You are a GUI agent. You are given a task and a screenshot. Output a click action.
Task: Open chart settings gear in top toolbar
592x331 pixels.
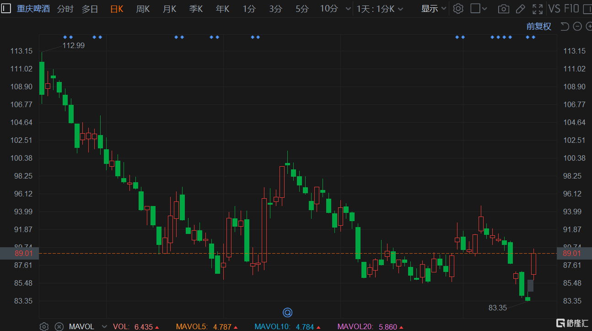(x=458, y=9)
